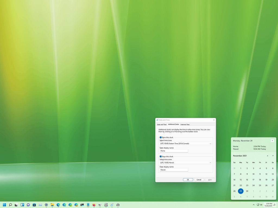Launch the Camera app from the taskbar
Image resolution: width=278 pixels, height=208 pixels.
[117, 205]
